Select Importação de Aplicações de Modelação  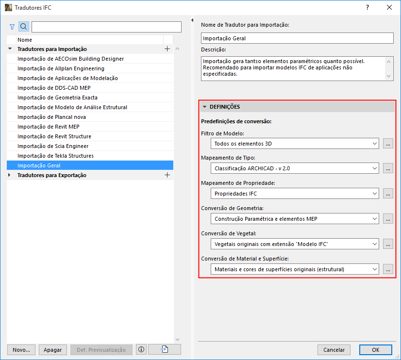(x=90, y=78)
